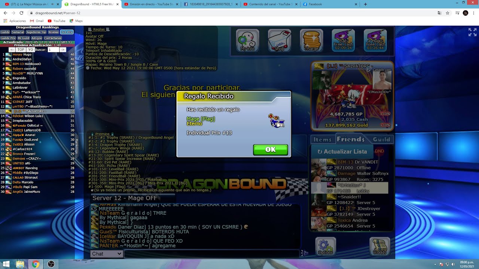The height and width of the screenshot is (269, 479).
Task: Open the Chat channel dropdown
Action: 107,254
